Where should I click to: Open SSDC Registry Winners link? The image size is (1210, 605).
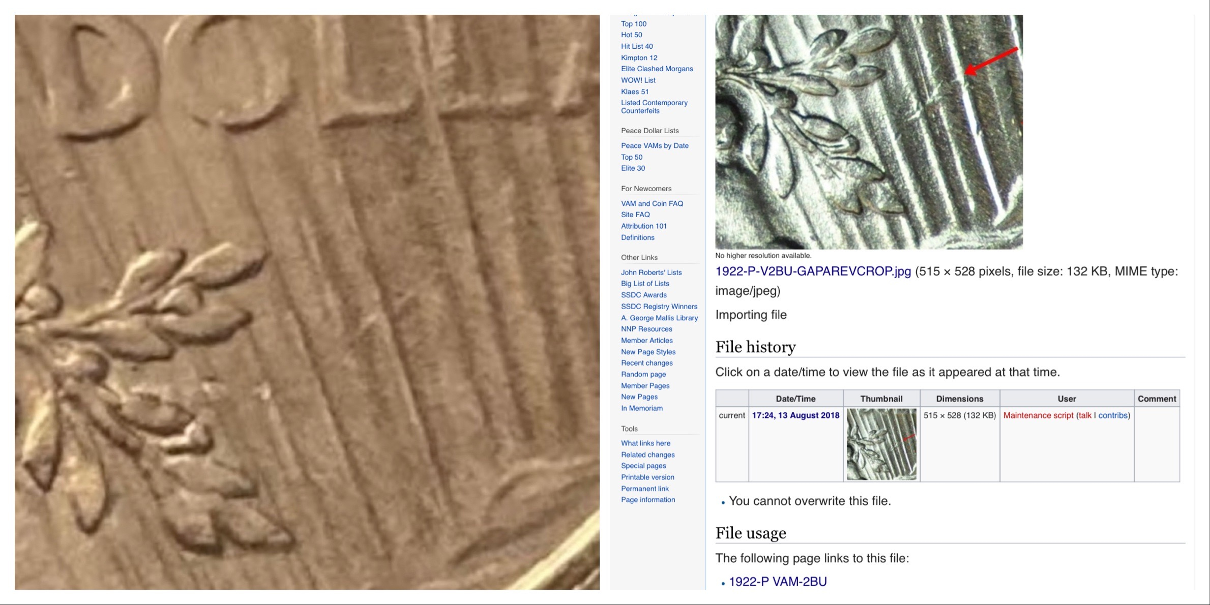point(659,307)
